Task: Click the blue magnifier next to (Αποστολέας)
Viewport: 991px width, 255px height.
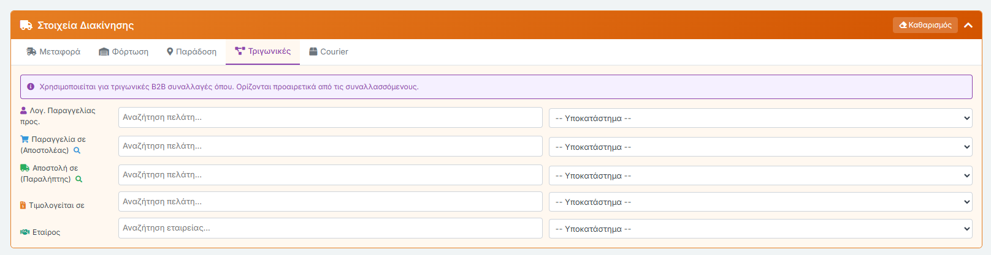Action: [x=77, y=150]
